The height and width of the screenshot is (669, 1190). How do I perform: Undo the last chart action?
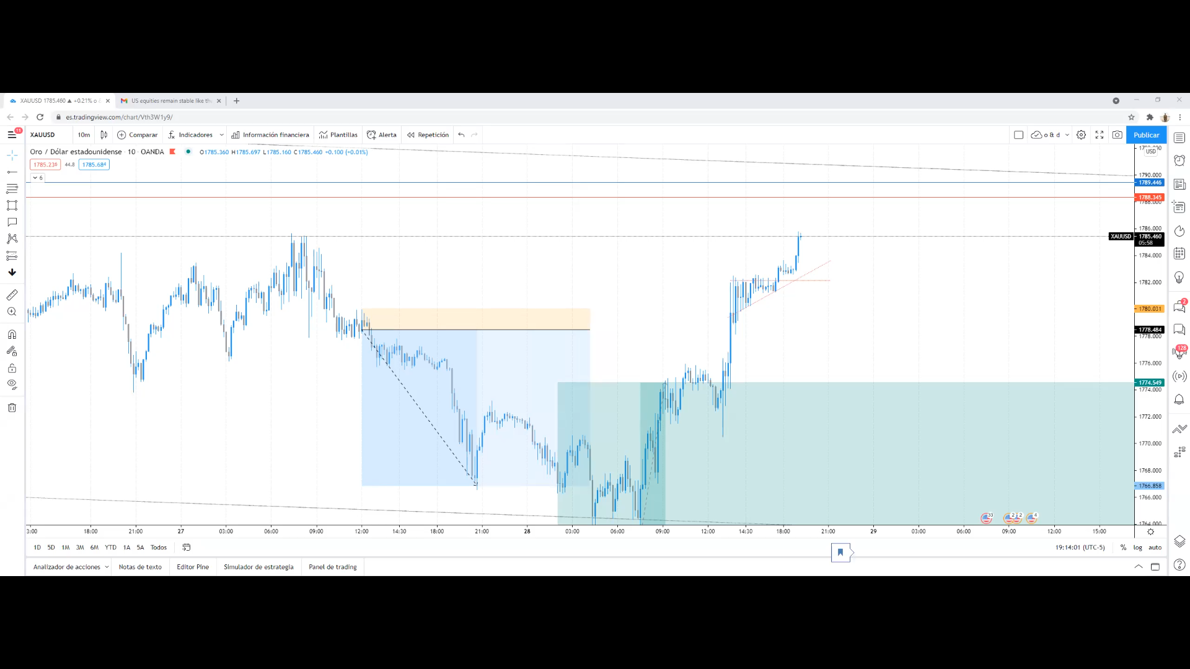click(461, 134)
